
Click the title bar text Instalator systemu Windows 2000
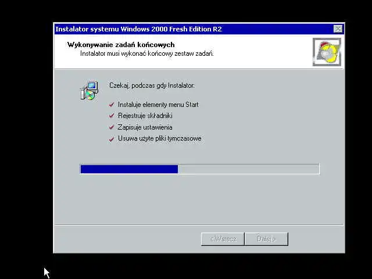138,29
